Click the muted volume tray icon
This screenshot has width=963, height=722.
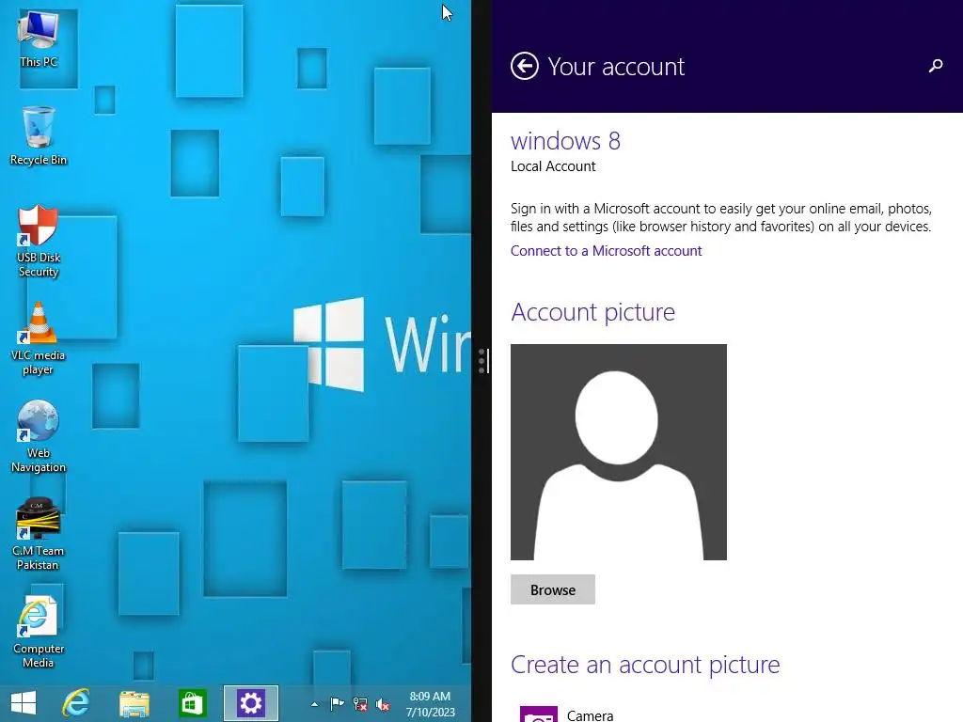(383, 705)
